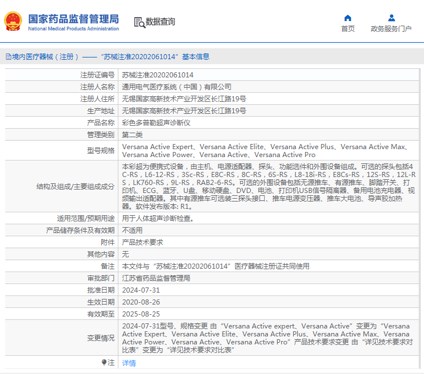Select 批准日期 value 2024-07-31
Image resolution: width=424 pixels, height=374 pixels.
point(141,290)
